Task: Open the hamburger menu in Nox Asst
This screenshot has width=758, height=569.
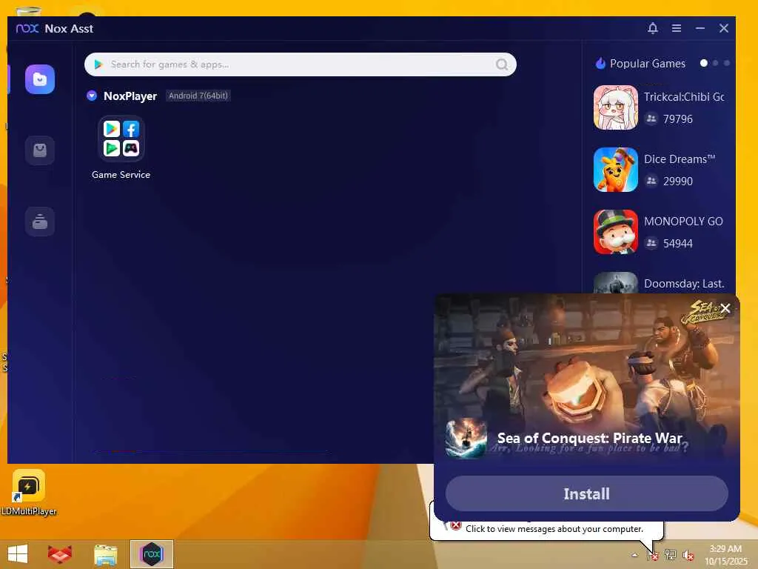Action: pos(677,28)
